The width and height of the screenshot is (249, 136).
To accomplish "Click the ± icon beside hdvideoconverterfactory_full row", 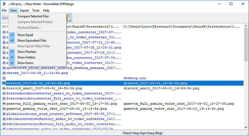I will [x=4, y=124].
